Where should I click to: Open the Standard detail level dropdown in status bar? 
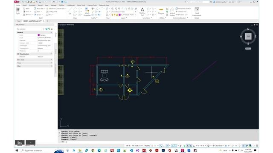(220, 146)
